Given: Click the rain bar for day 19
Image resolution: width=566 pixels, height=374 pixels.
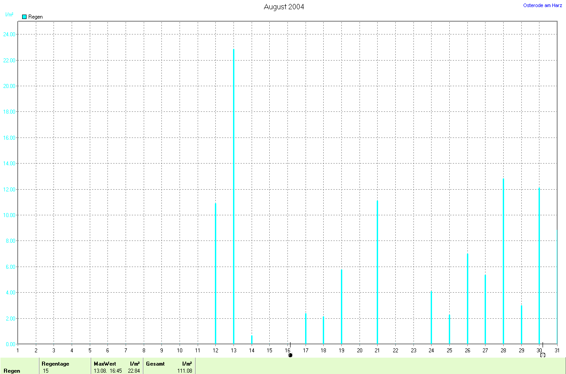Looking at the screenshot, I should [341, 306].
